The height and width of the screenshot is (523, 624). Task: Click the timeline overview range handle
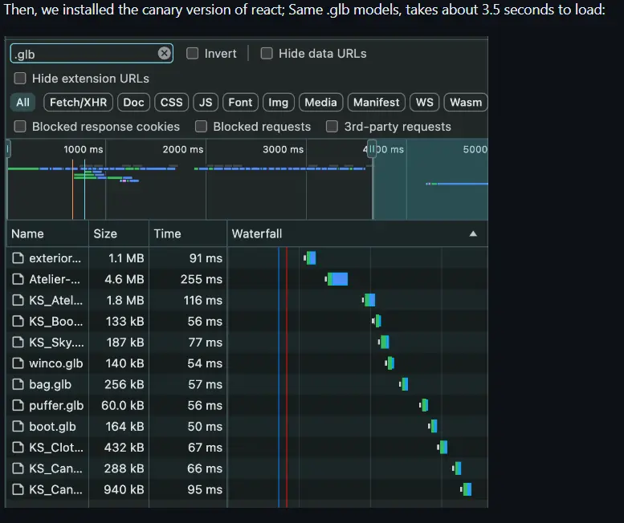(x=372, y=149)
